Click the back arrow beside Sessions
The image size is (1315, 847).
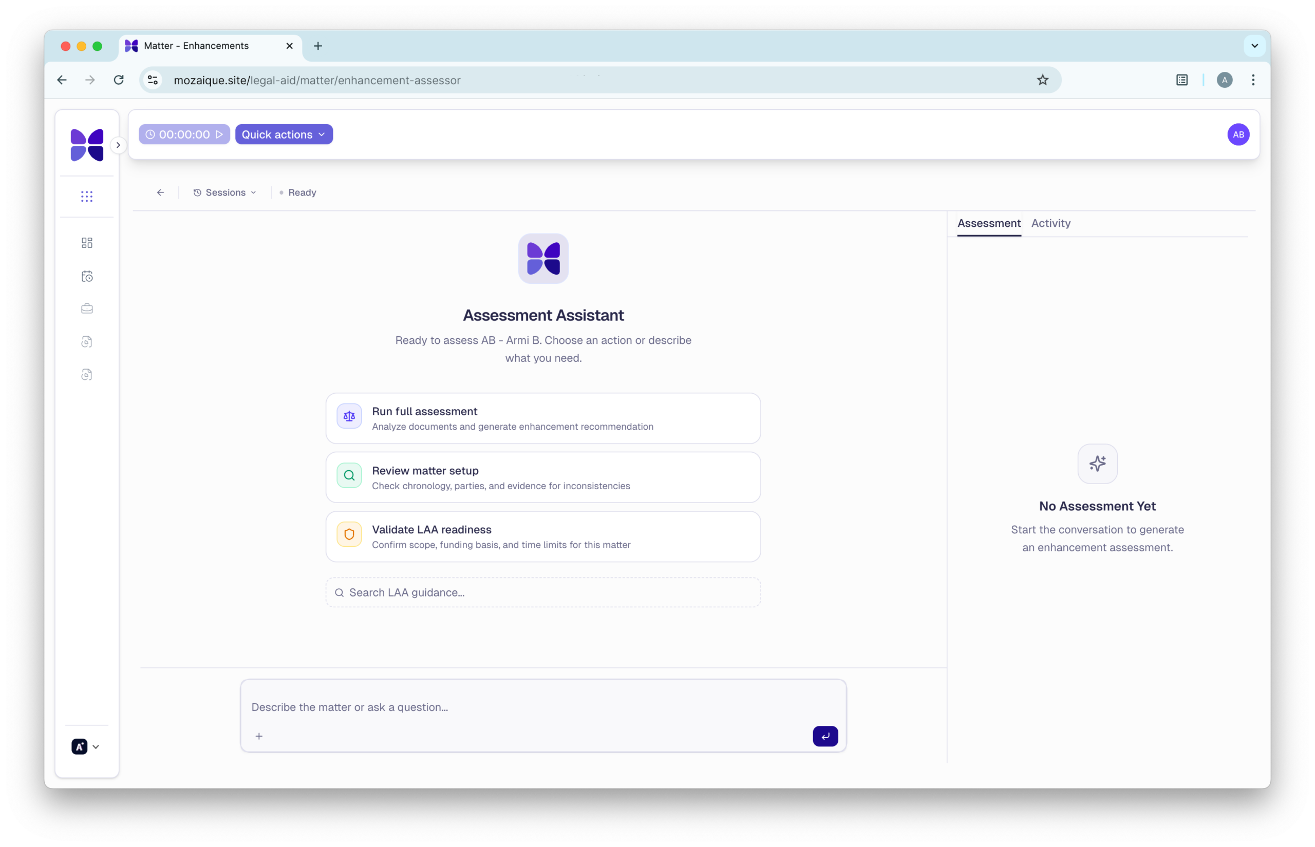tap(160, 192)
